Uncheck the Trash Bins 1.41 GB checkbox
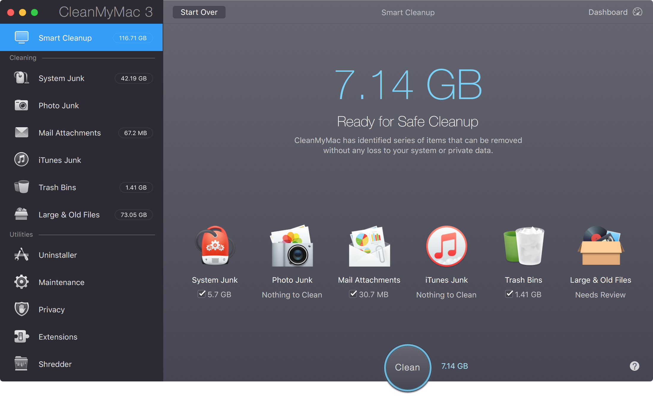653x401 pixels. 509,294
